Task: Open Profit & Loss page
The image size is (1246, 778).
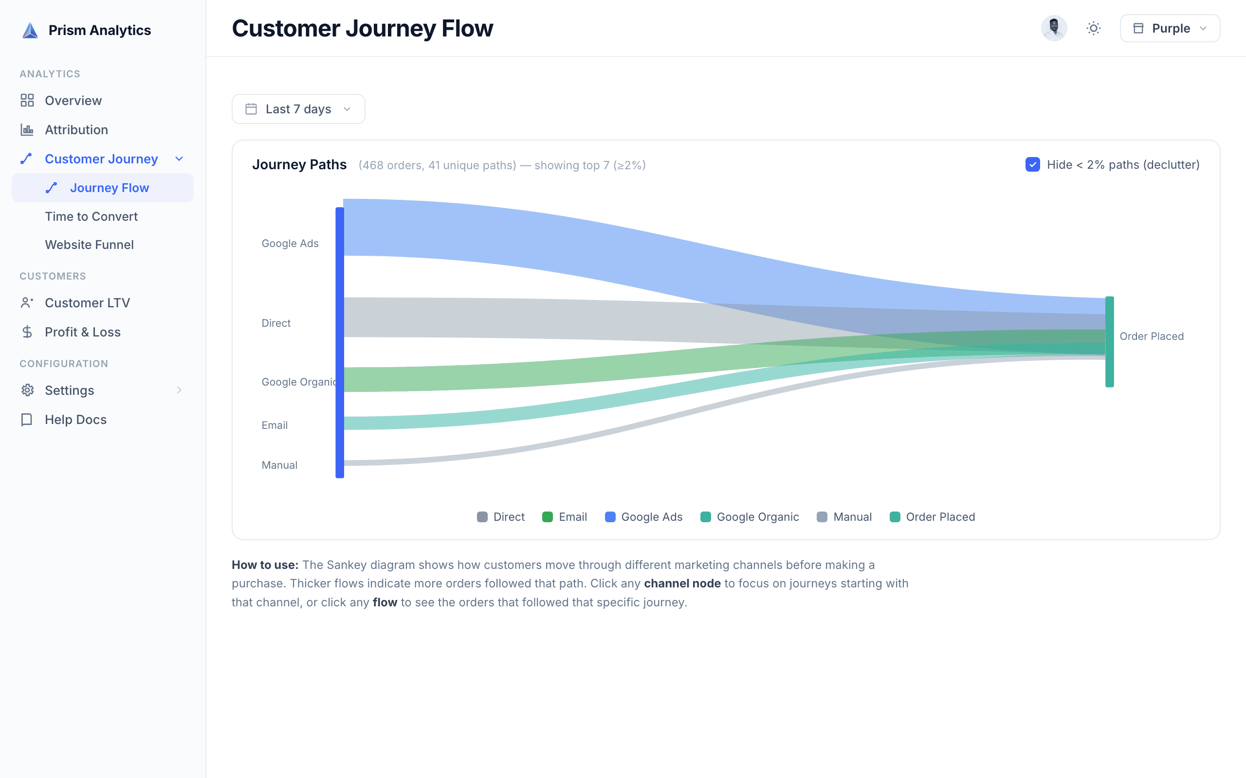Action: pyautogui.click(x=103, y=332)
